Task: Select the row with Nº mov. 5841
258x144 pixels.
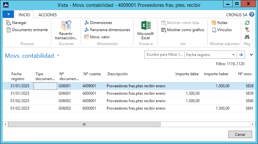Action: pyautogui.click(x=129, y=108)
